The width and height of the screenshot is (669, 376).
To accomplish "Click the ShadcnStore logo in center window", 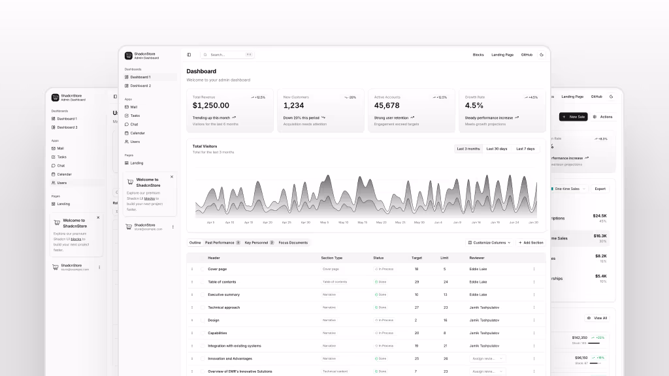I will (129, 56).
